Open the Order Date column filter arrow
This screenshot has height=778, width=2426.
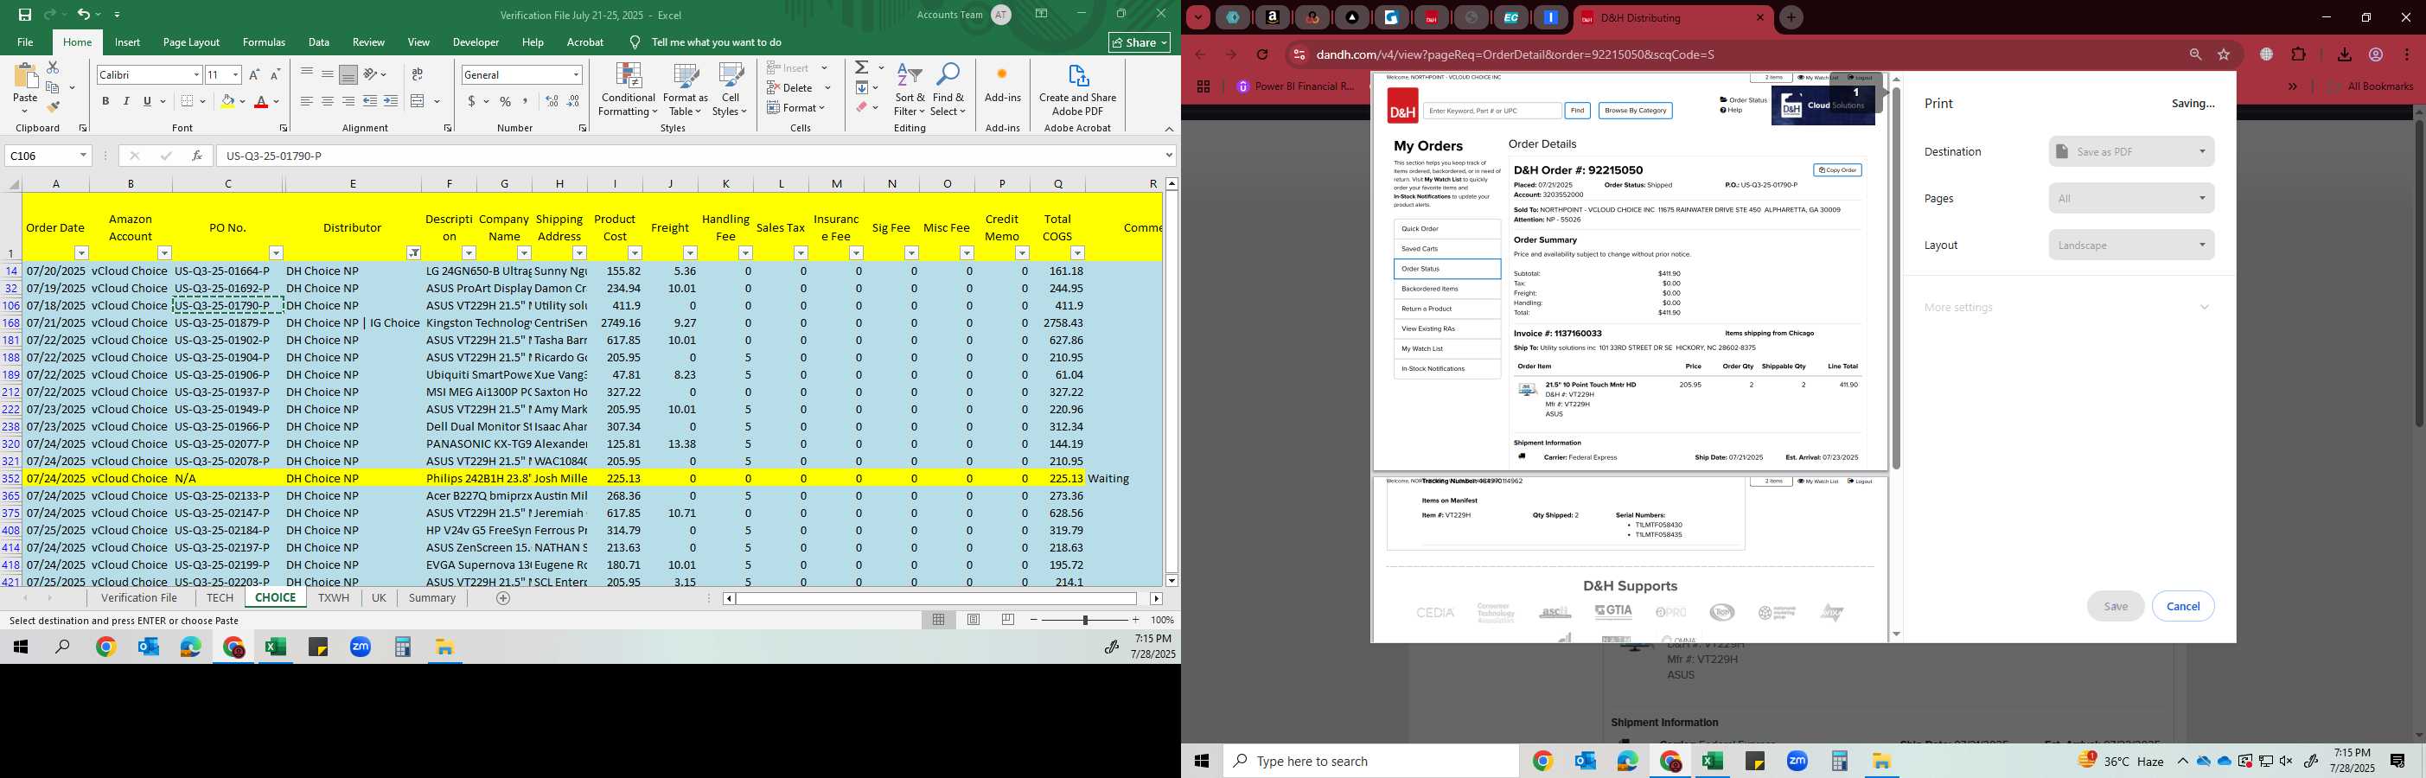click(82, 252)
